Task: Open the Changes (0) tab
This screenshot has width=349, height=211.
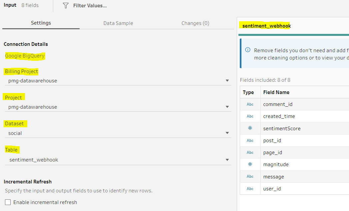Action: pyautogui.click(x=195, y=23)
